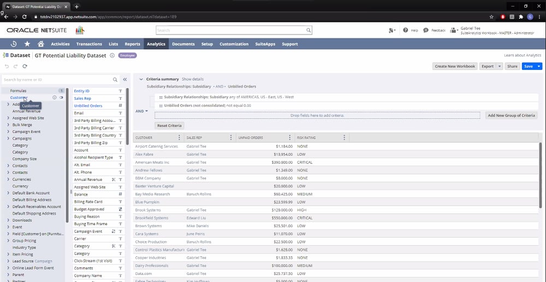The image size is (546, 282).
Task: Click the magnifier in field search box
Action: point(115,80)
